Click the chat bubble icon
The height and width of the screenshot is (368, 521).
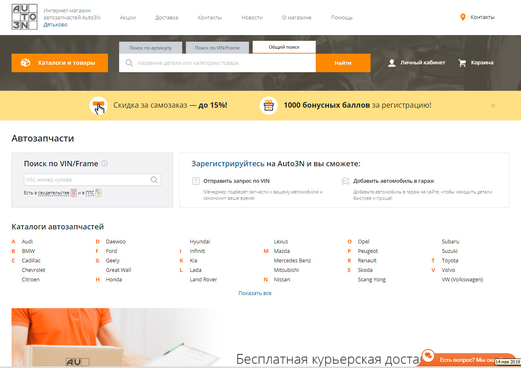[x=429, y=356]
